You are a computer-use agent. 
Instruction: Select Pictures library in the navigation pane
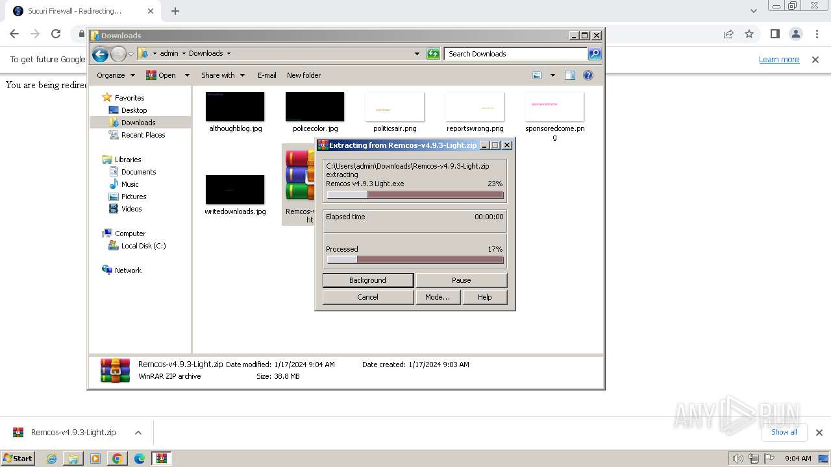click(x=134, y=197)
